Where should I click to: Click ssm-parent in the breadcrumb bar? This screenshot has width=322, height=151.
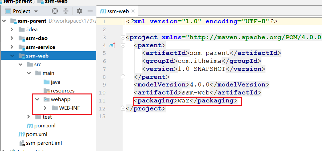coord(17,1)
